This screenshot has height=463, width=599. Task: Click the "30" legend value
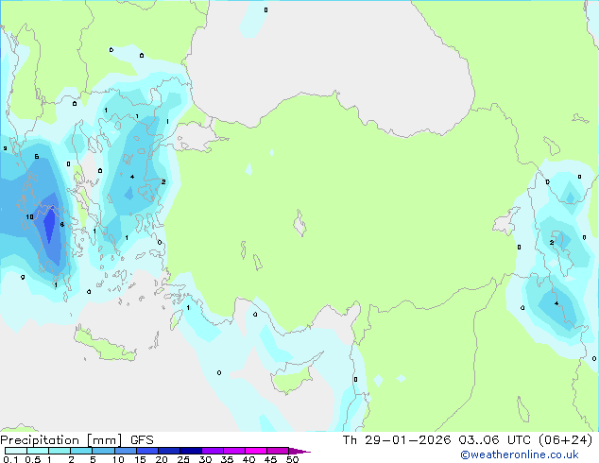pyautogui.click(x=205, y=459)
